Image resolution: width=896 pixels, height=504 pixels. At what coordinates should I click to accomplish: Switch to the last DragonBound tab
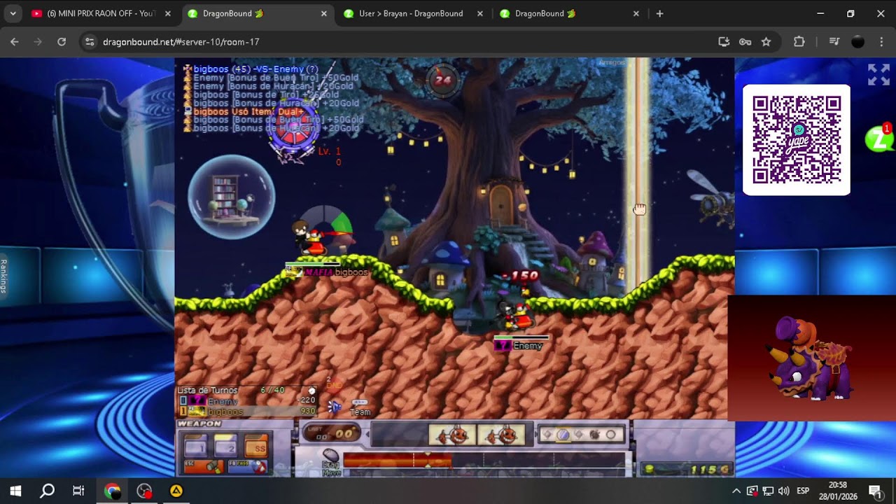pos(568,13)
